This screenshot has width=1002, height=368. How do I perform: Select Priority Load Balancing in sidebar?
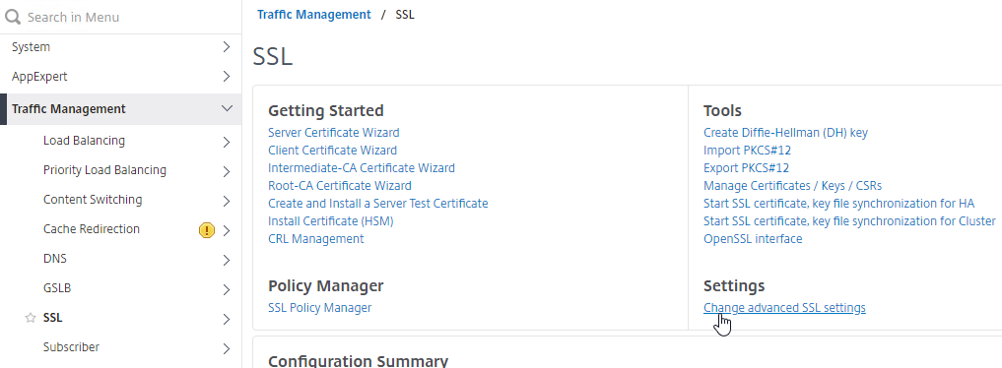pyautogui.click(x=104, y=170)
